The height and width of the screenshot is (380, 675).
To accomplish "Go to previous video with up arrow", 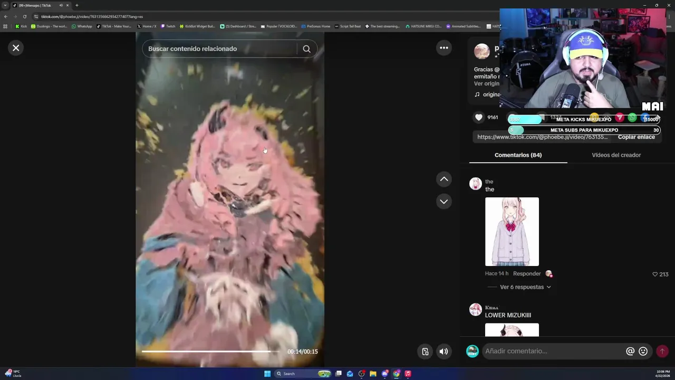I will 444,179.
